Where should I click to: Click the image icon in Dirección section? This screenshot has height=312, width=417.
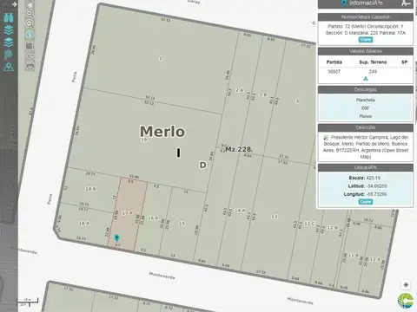pyautogui.click(x=326, y=138)
